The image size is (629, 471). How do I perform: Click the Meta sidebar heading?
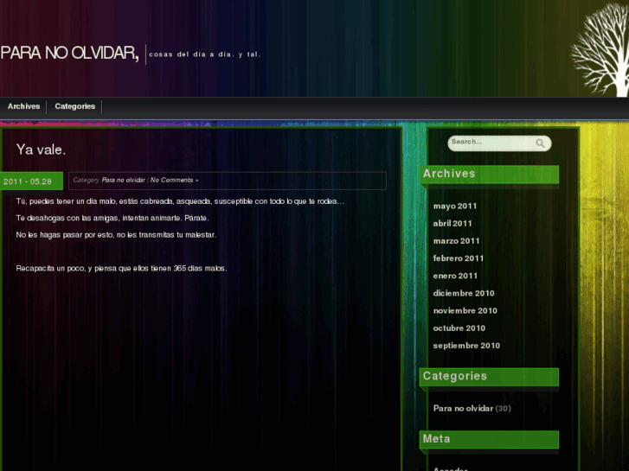490,440
